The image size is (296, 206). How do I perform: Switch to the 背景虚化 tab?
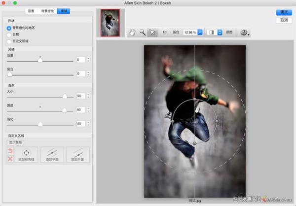[47, 10]
